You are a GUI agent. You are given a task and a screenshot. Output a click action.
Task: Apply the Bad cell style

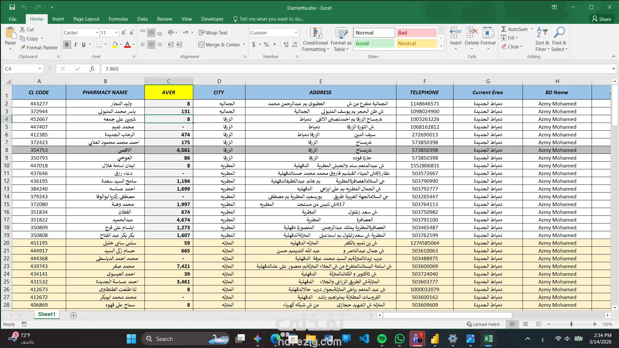point(416,33)
